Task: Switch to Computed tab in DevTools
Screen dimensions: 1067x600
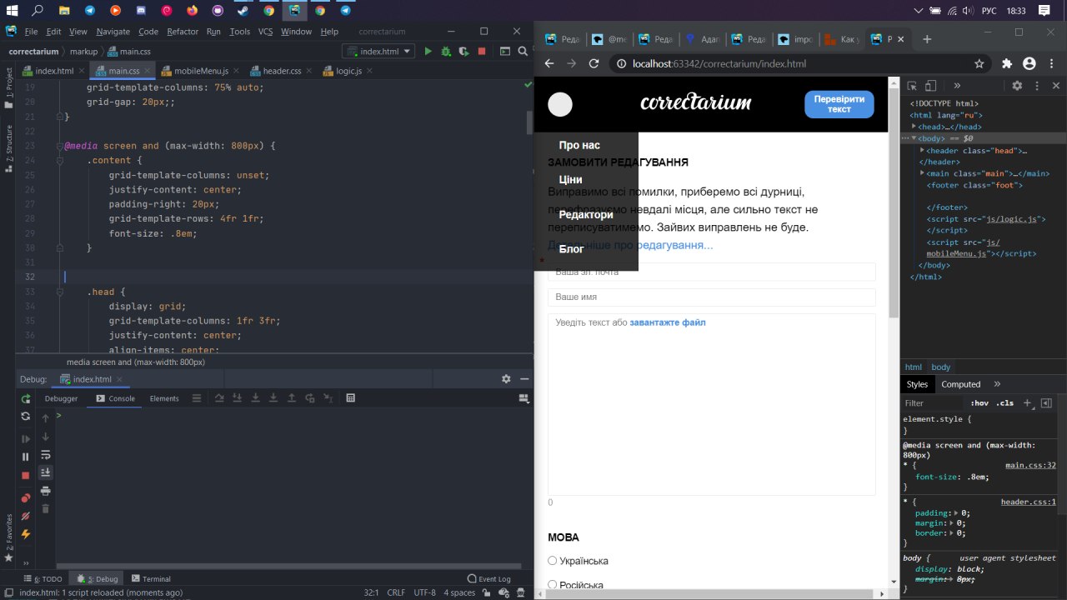Action: click(960, 384)
